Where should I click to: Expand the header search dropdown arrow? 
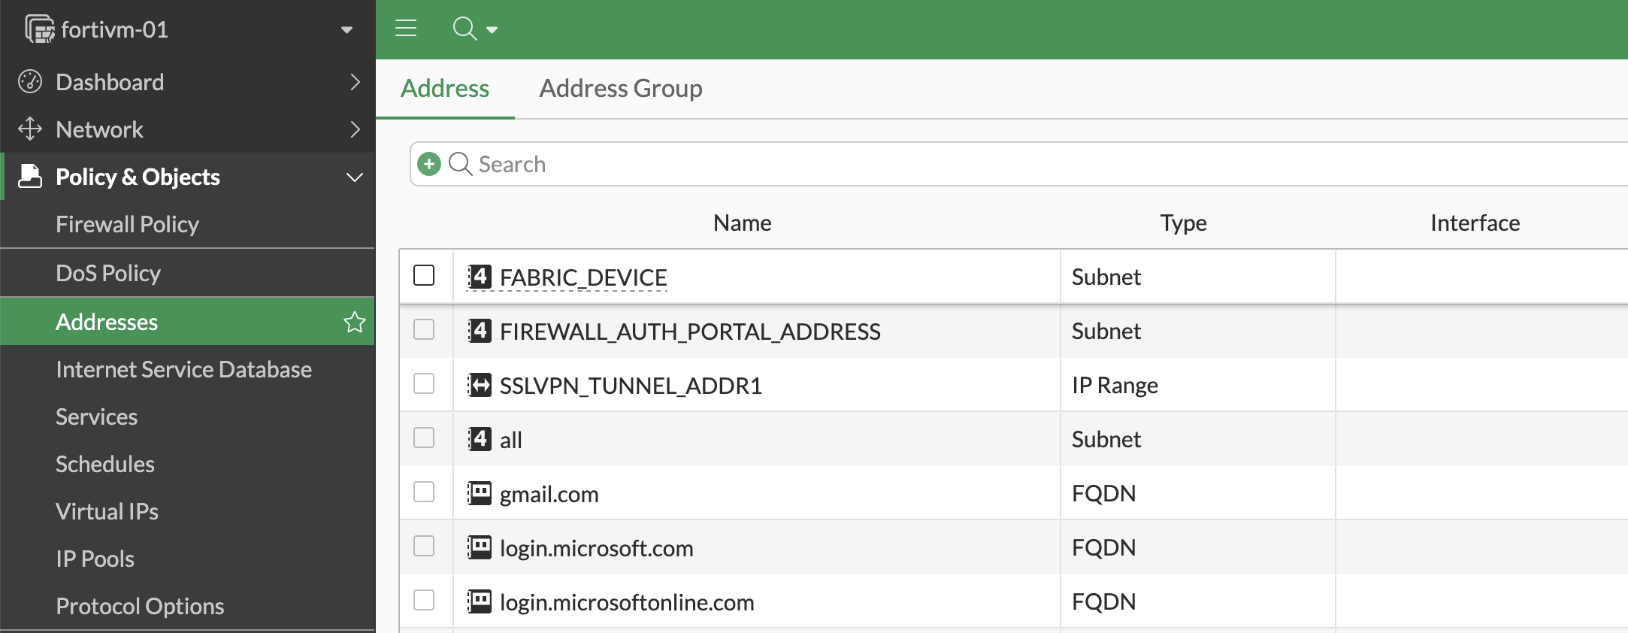[x=492, y=30]
